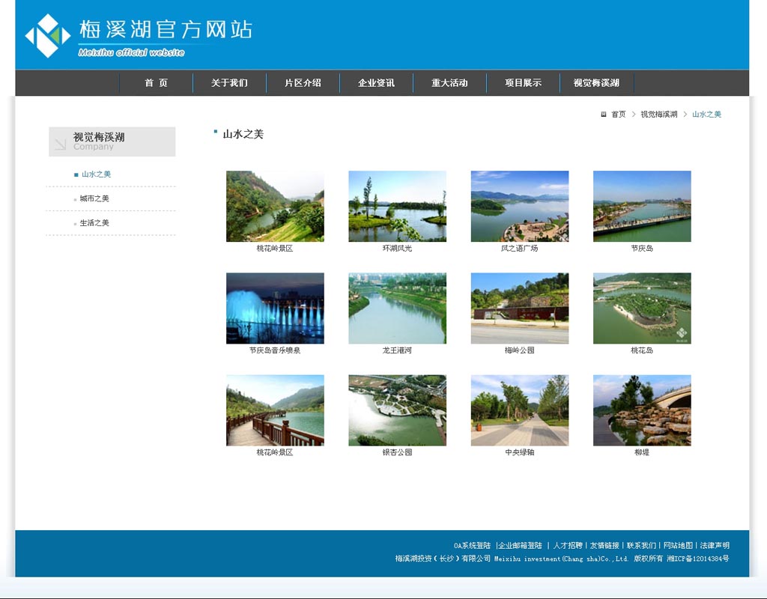
Task: Open the 网站地图 sitemap link
Action: tap(677, 544)
